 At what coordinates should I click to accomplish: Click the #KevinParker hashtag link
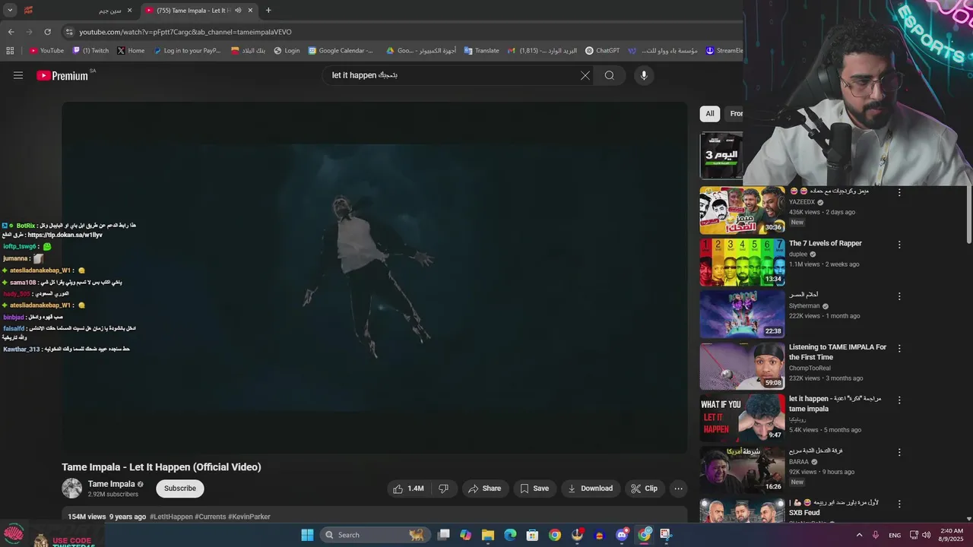coord(249,517)
